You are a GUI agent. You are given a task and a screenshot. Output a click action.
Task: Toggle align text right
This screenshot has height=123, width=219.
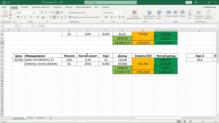(57, 17)
